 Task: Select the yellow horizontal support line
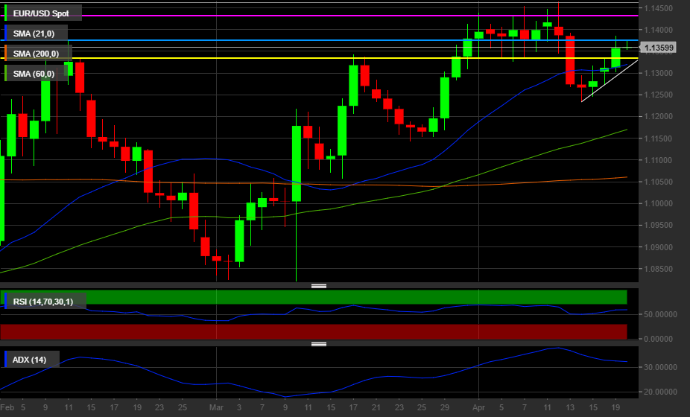[x=224, y=58]
